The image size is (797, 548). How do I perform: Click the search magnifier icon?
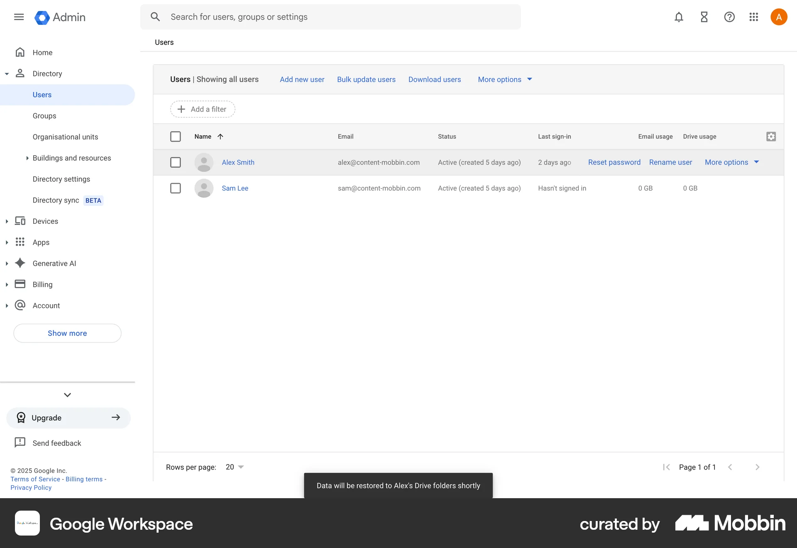155,17
